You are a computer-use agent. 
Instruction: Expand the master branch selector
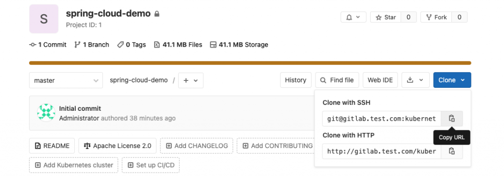[66, 80]
